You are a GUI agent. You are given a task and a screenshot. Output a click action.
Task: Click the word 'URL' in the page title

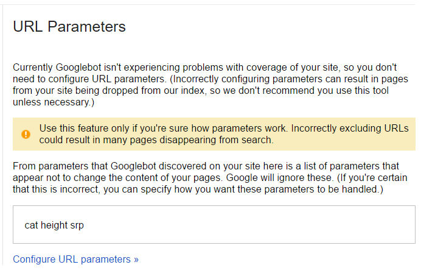click(28, 27)
